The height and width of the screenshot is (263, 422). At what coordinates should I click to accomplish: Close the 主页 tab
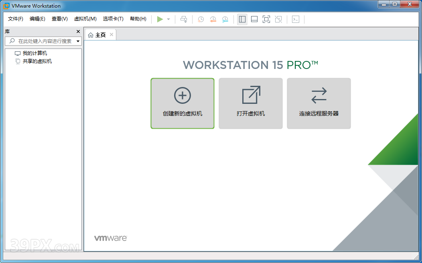point(112,34)
